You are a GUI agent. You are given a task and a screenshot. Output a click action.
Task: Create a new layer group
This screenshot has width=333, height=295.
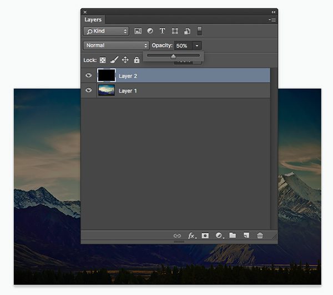(x=233, y=236)
